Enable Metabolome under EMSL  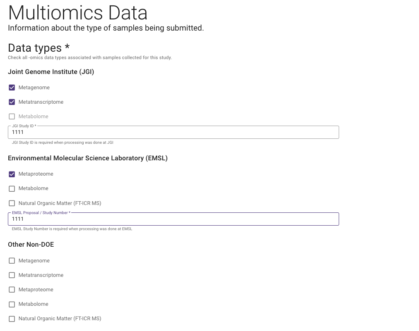click(12, 188)
